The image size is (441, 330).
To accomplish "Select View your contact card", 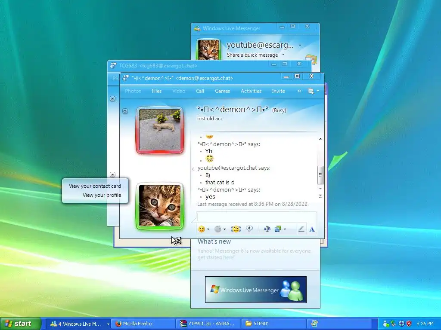I will pos(95,186).
